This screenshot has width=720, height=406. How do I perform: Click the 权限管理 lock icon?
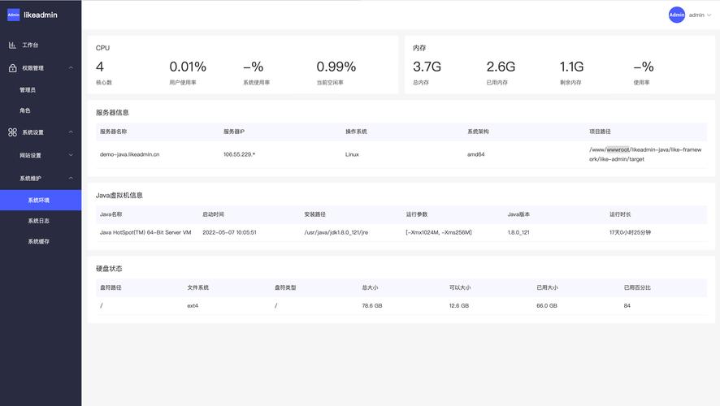point(12,68)
